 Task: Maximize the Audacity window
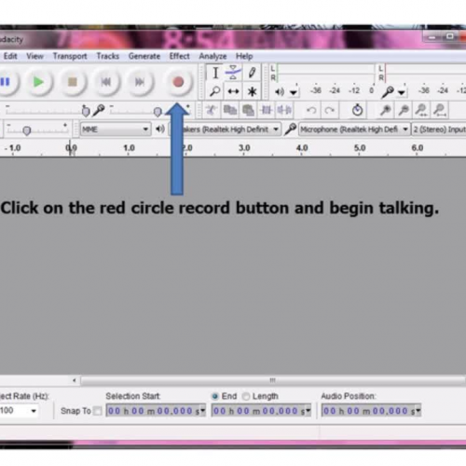coord(450,36)
